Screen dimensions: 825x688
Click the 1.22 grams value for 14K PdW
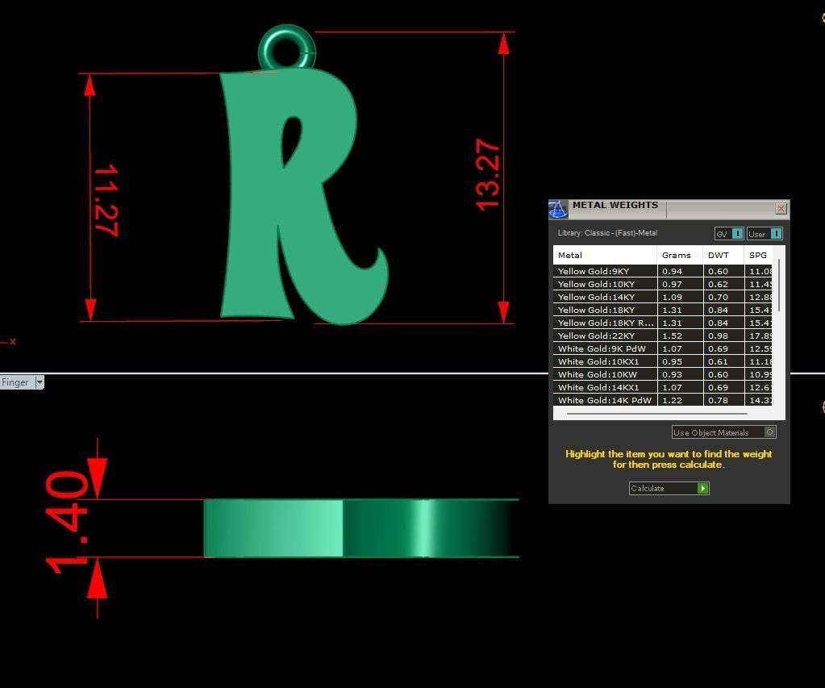point(672,400)
